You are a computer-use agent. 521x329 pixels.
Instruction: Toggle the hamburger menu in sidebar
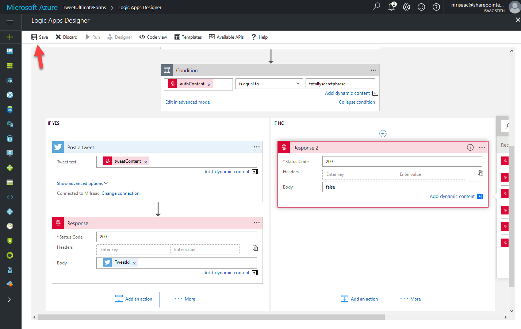[10, 22]
